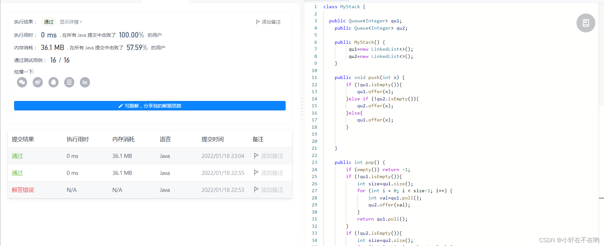The height and width of the screenshot is (246, 604).
Task: Click code line if (empty()) return -1;
Action: [x=378, y=170]
